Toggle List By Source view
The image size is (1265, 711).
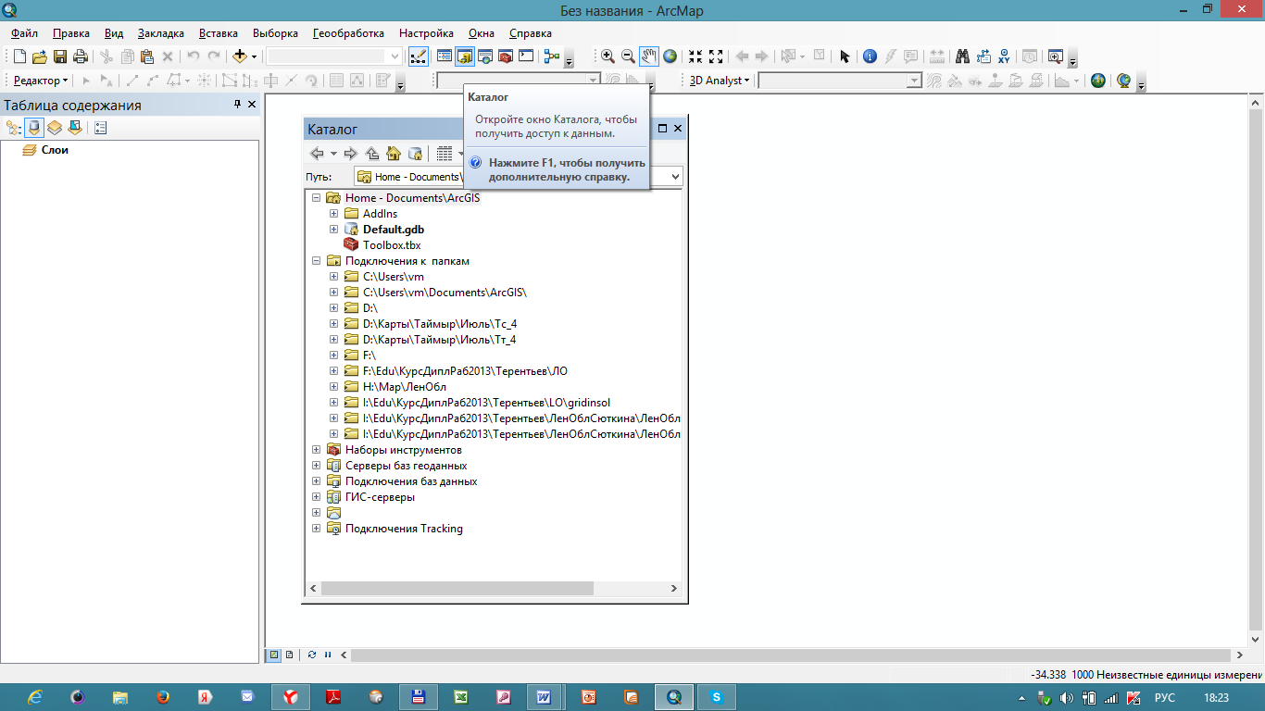point(34,128)
